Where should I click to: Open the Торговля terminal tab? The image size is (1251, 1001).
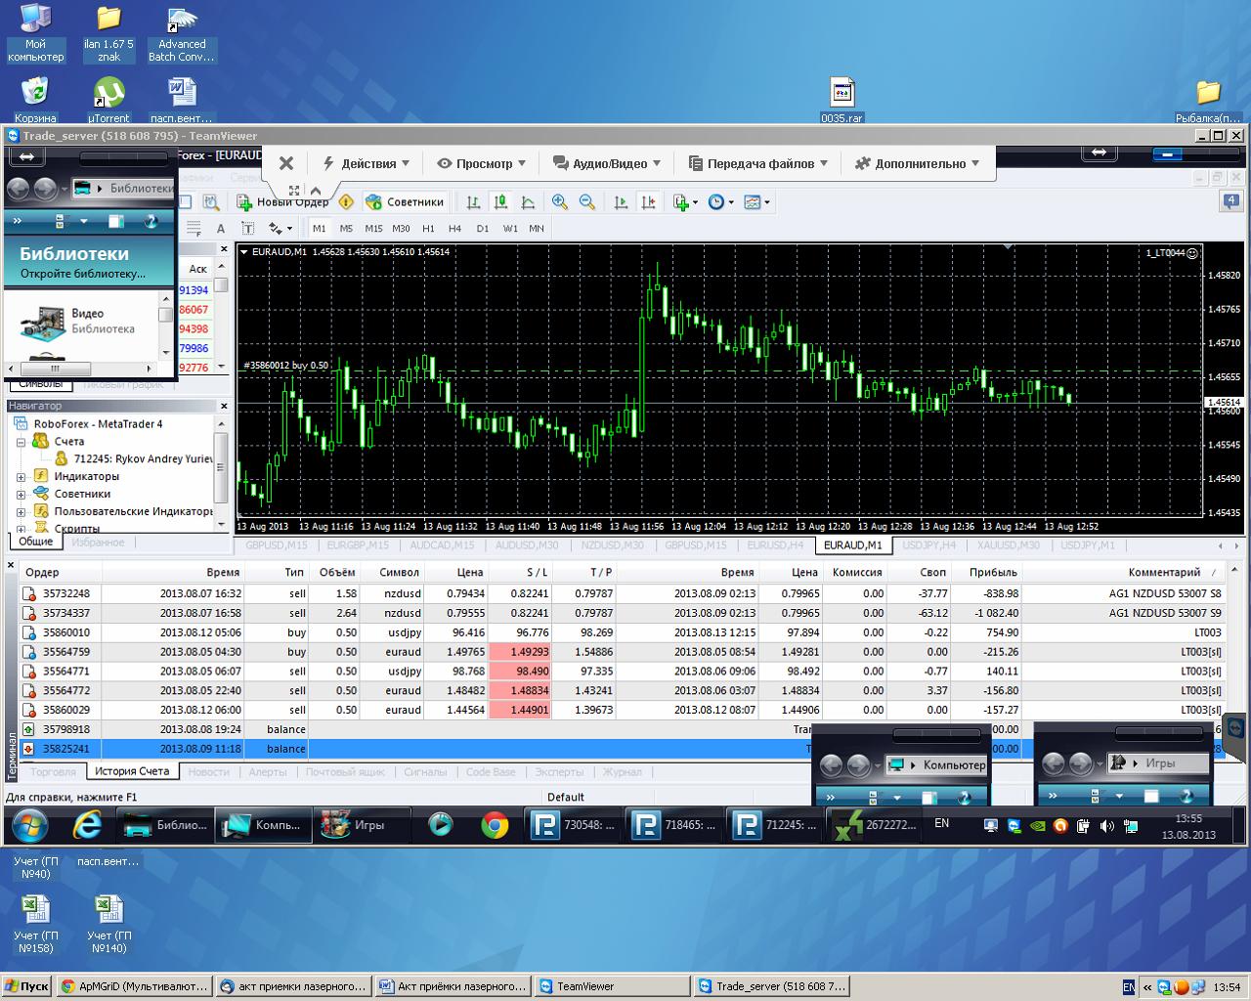[53, 771]
